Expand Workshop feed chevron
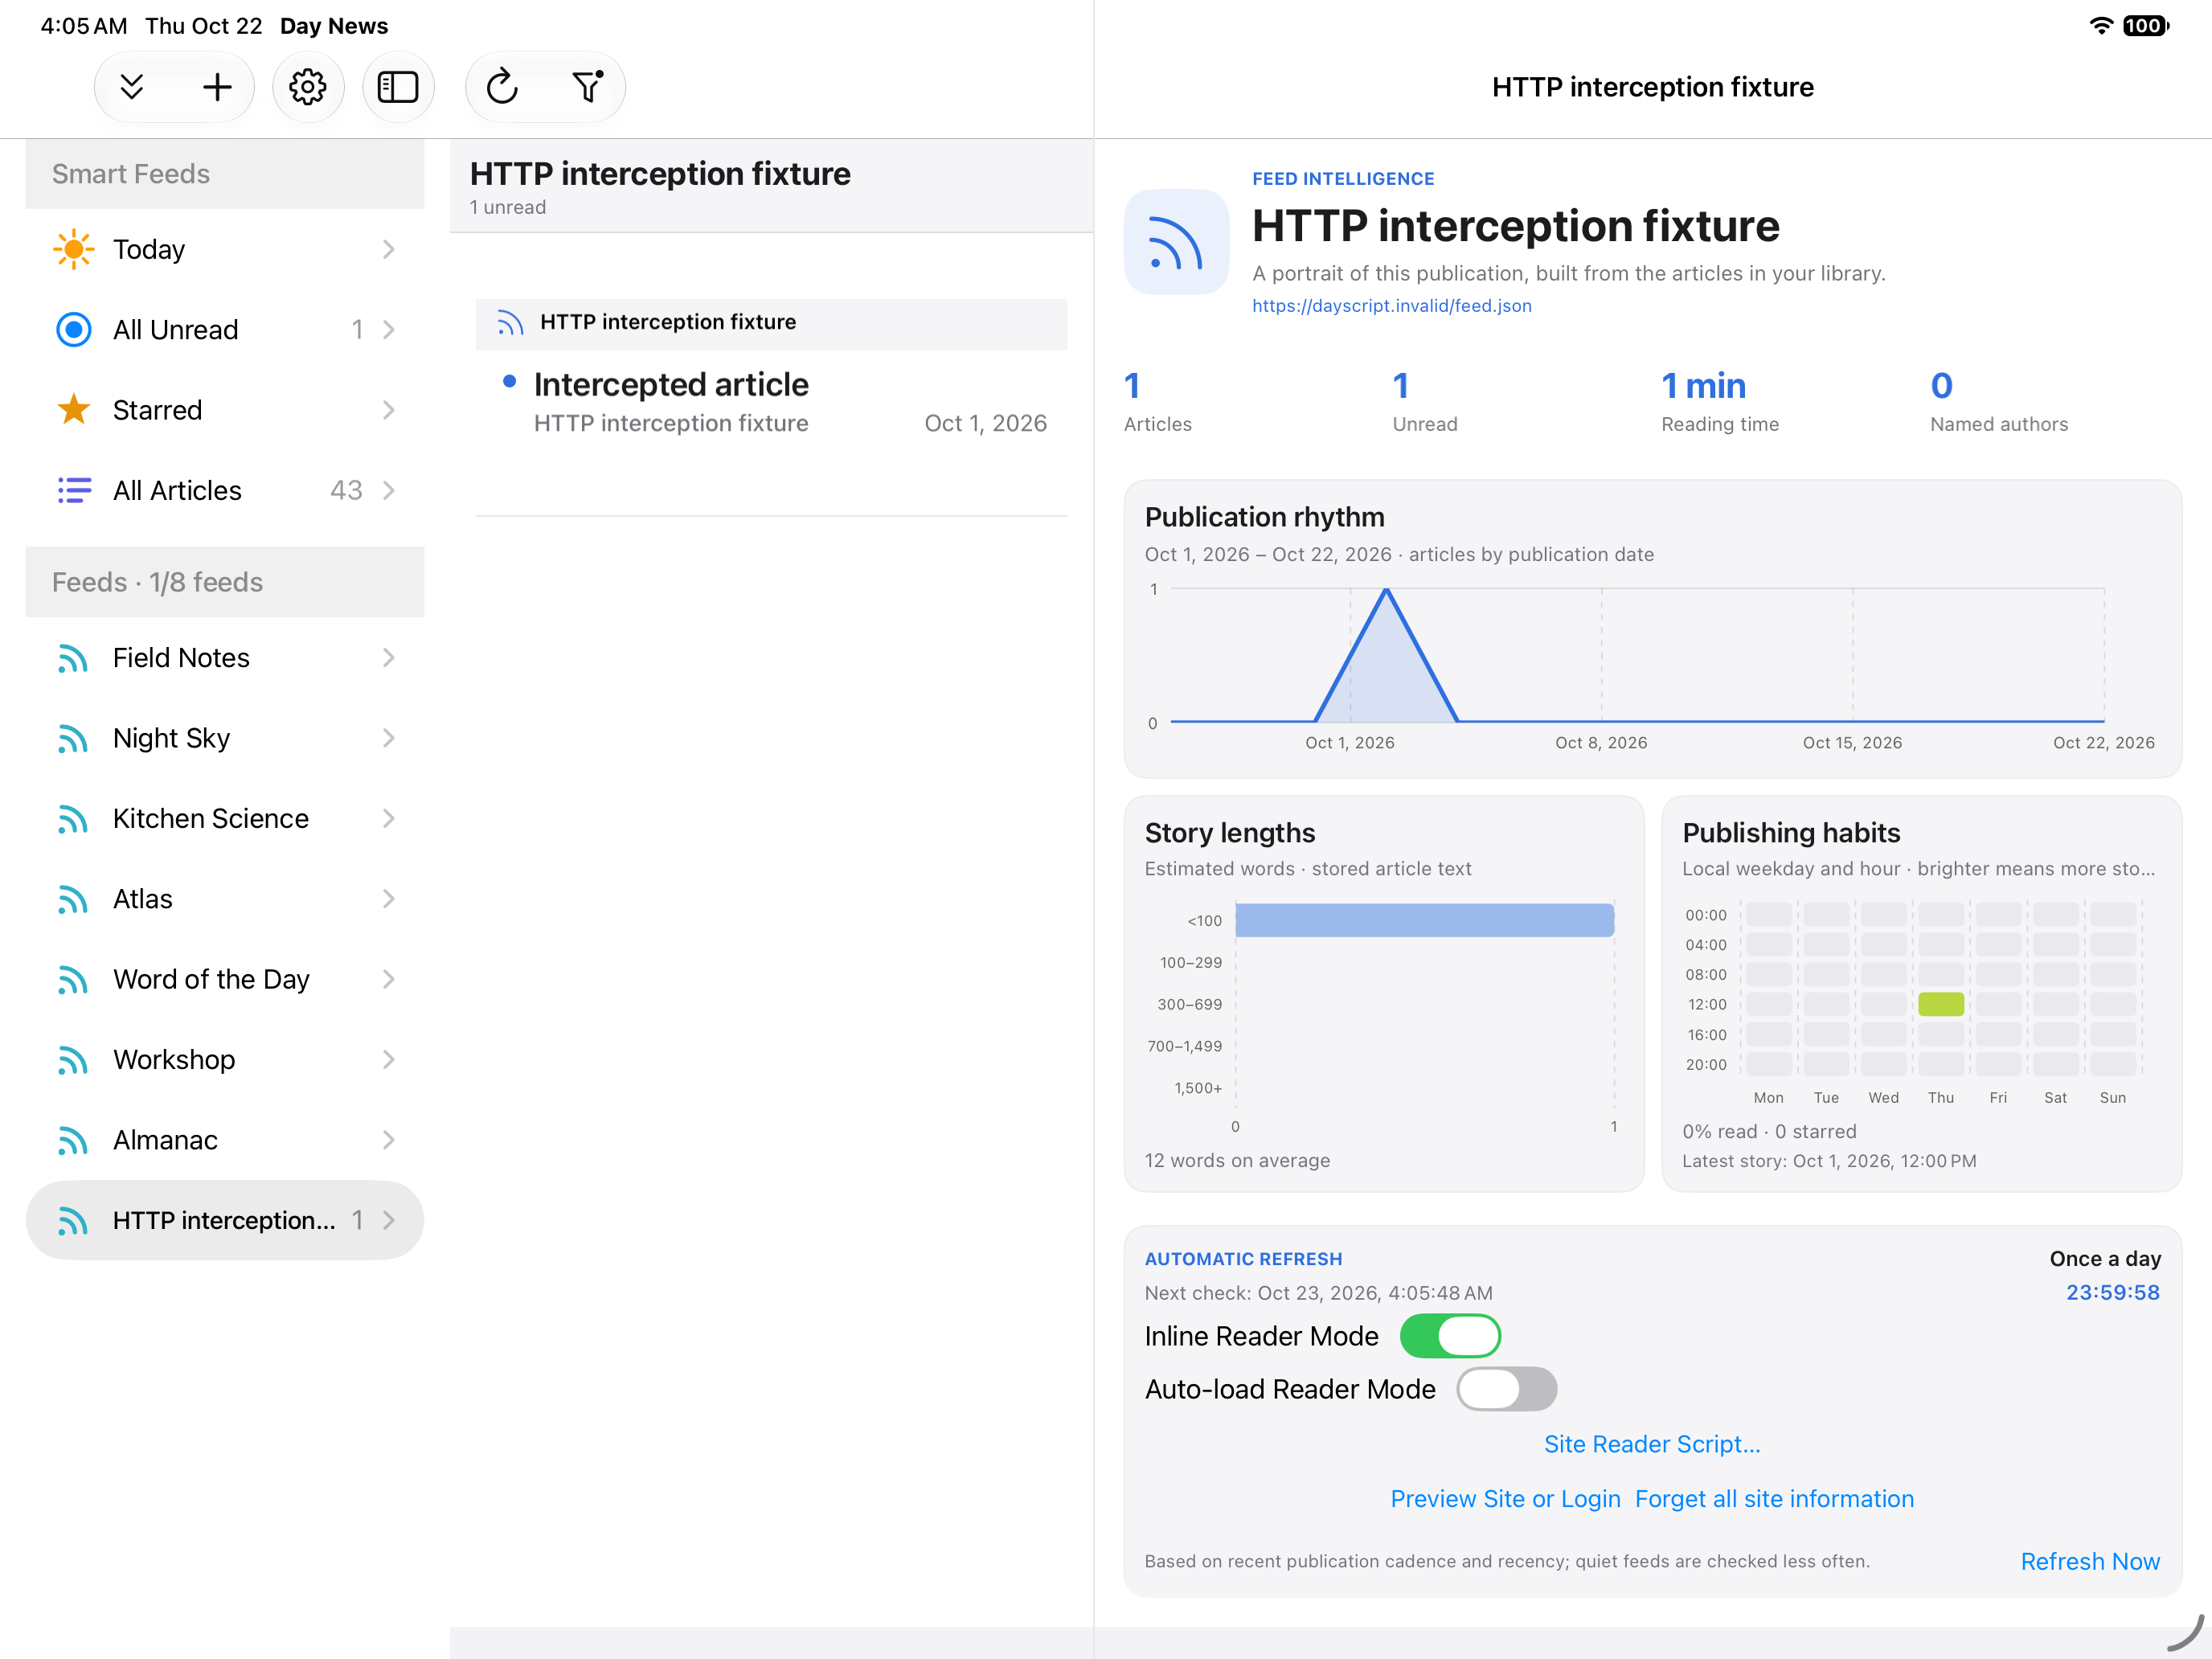2212x1659 pixels. [x=389, y=1060]
